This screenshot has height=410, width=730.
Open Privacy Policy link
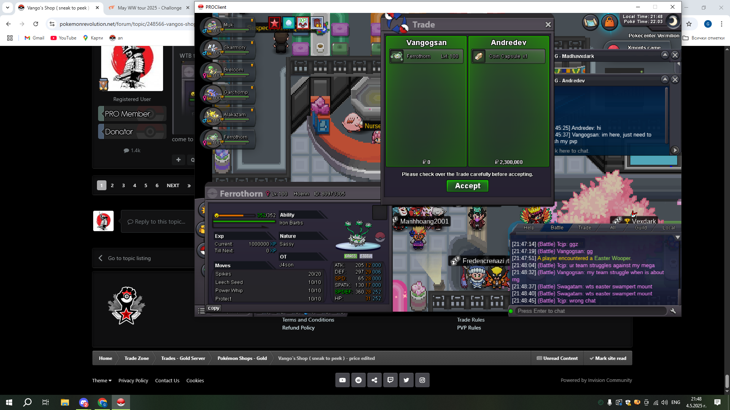(x=133, y=380)
